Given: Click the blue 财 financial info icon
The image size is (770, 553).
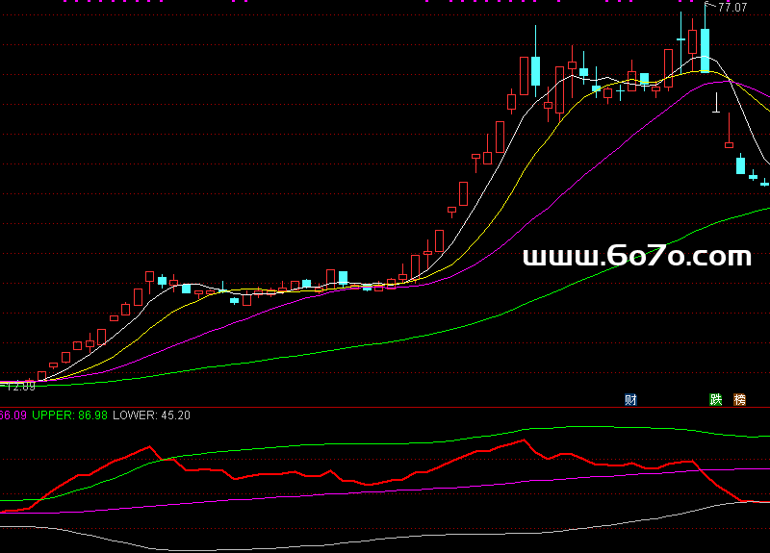Looking at the screenshot, I should (x=631, y=399).
